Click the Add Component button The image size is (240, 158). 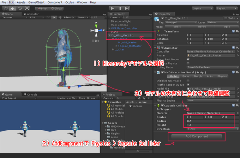pos(197,136)
